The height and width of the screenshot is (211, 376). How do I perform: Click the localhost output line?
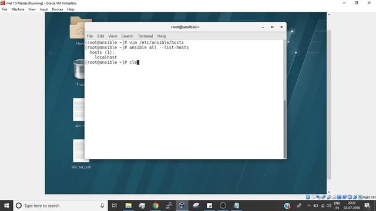coord(106,57)
